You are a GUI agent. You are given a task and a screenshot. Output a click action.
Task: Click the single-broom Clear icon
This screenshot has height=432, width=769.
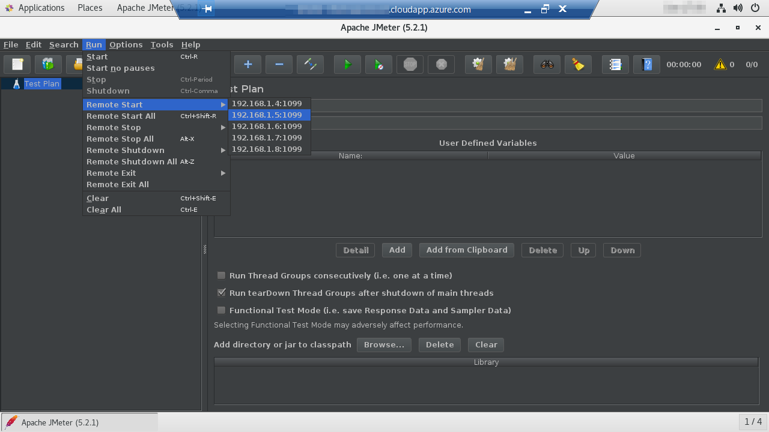click(478, 64)
